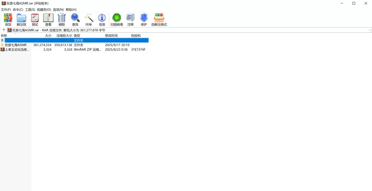Select the 上老王论坛当老... ZIP file name
This screenshot has width=372, height=191.
[x=17, y=49]
